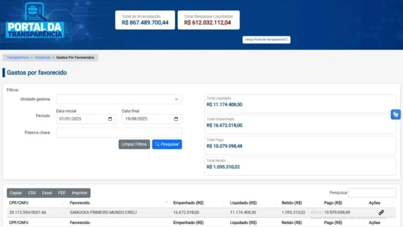The image size is (403, 227).
Task: Expand the Unidade gestora dropdown
Action: 119,99
